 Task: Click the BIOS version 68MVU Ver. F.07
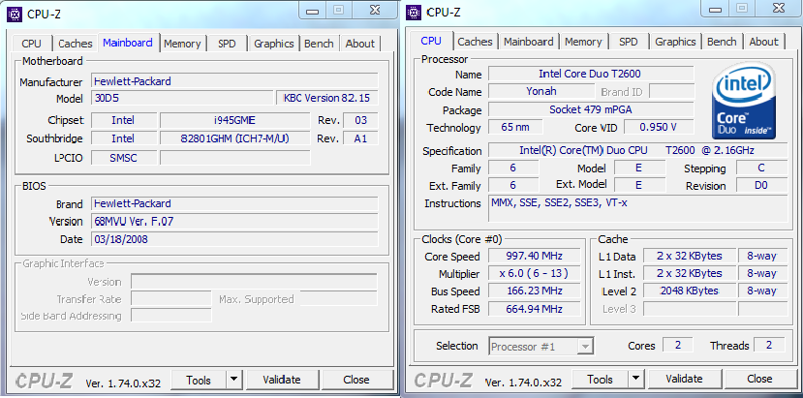(234, 222)
